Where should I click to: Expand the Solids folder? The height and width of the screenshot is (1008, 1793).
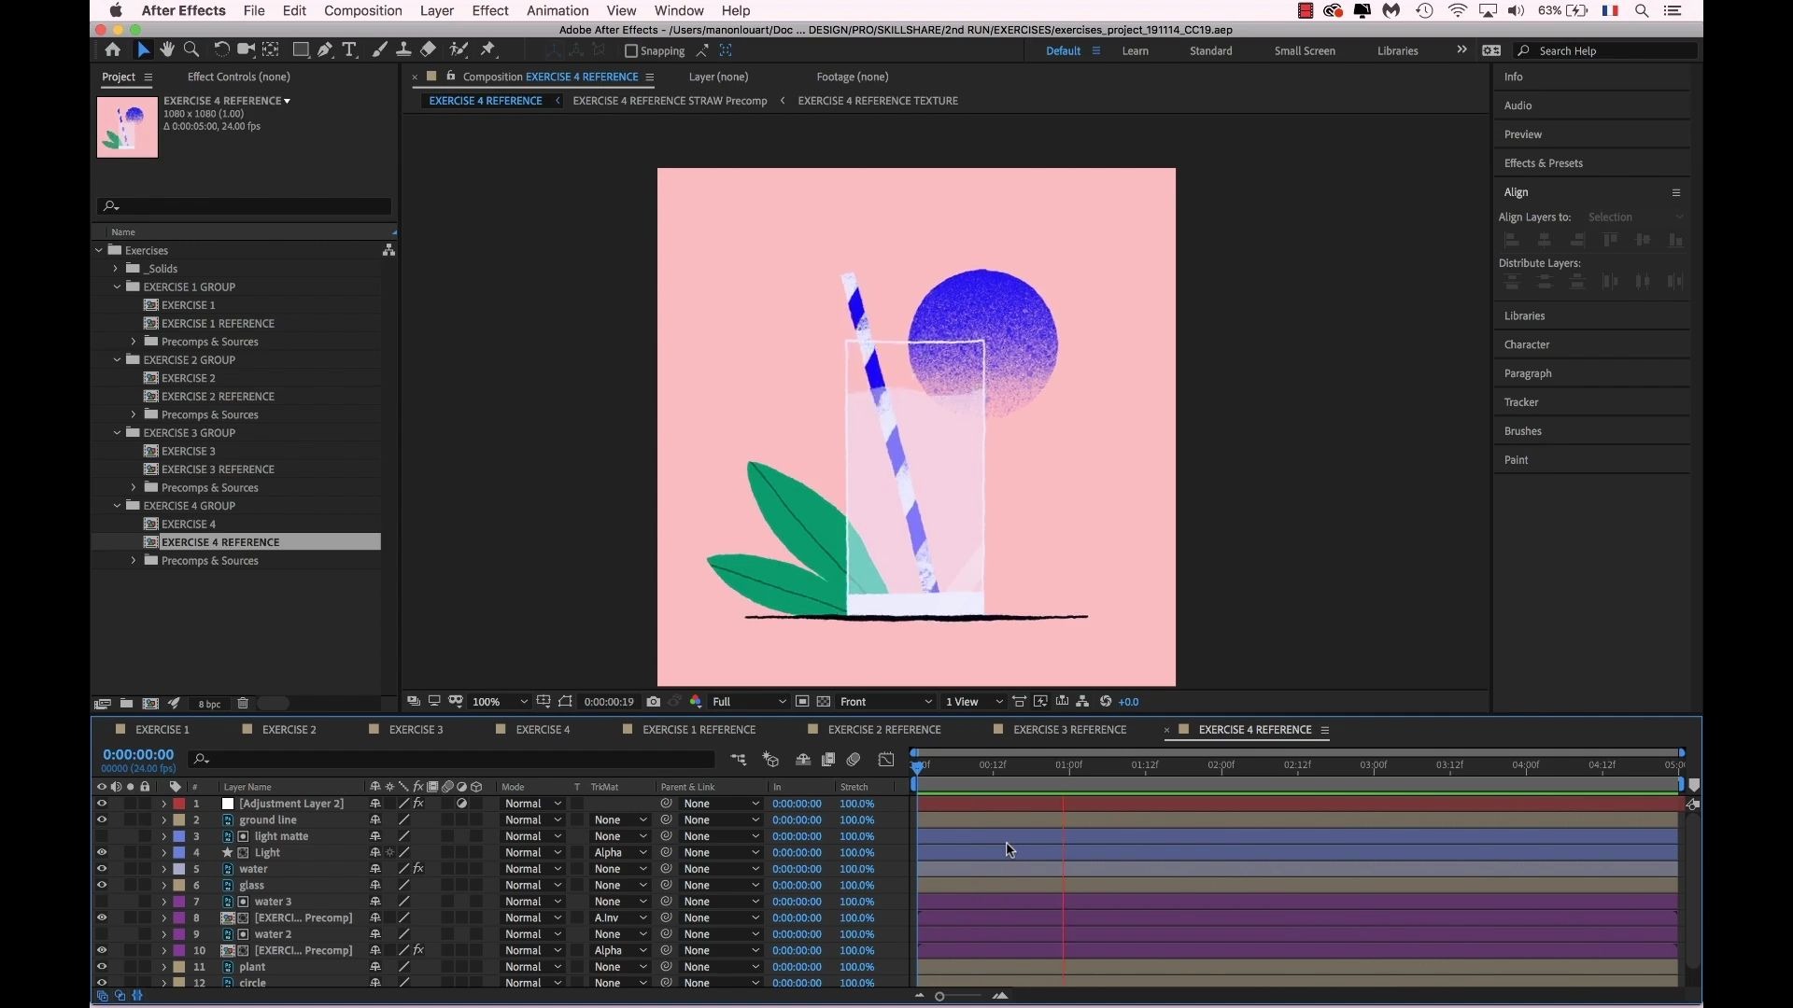pos(114,268)
